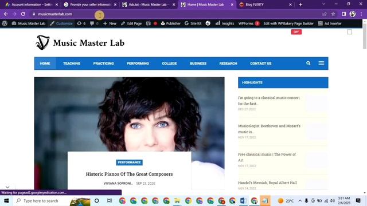The image size is (367, 206).
Task: Open Ad Inserter in the admin bar
Action: click(x=330, y=23)
